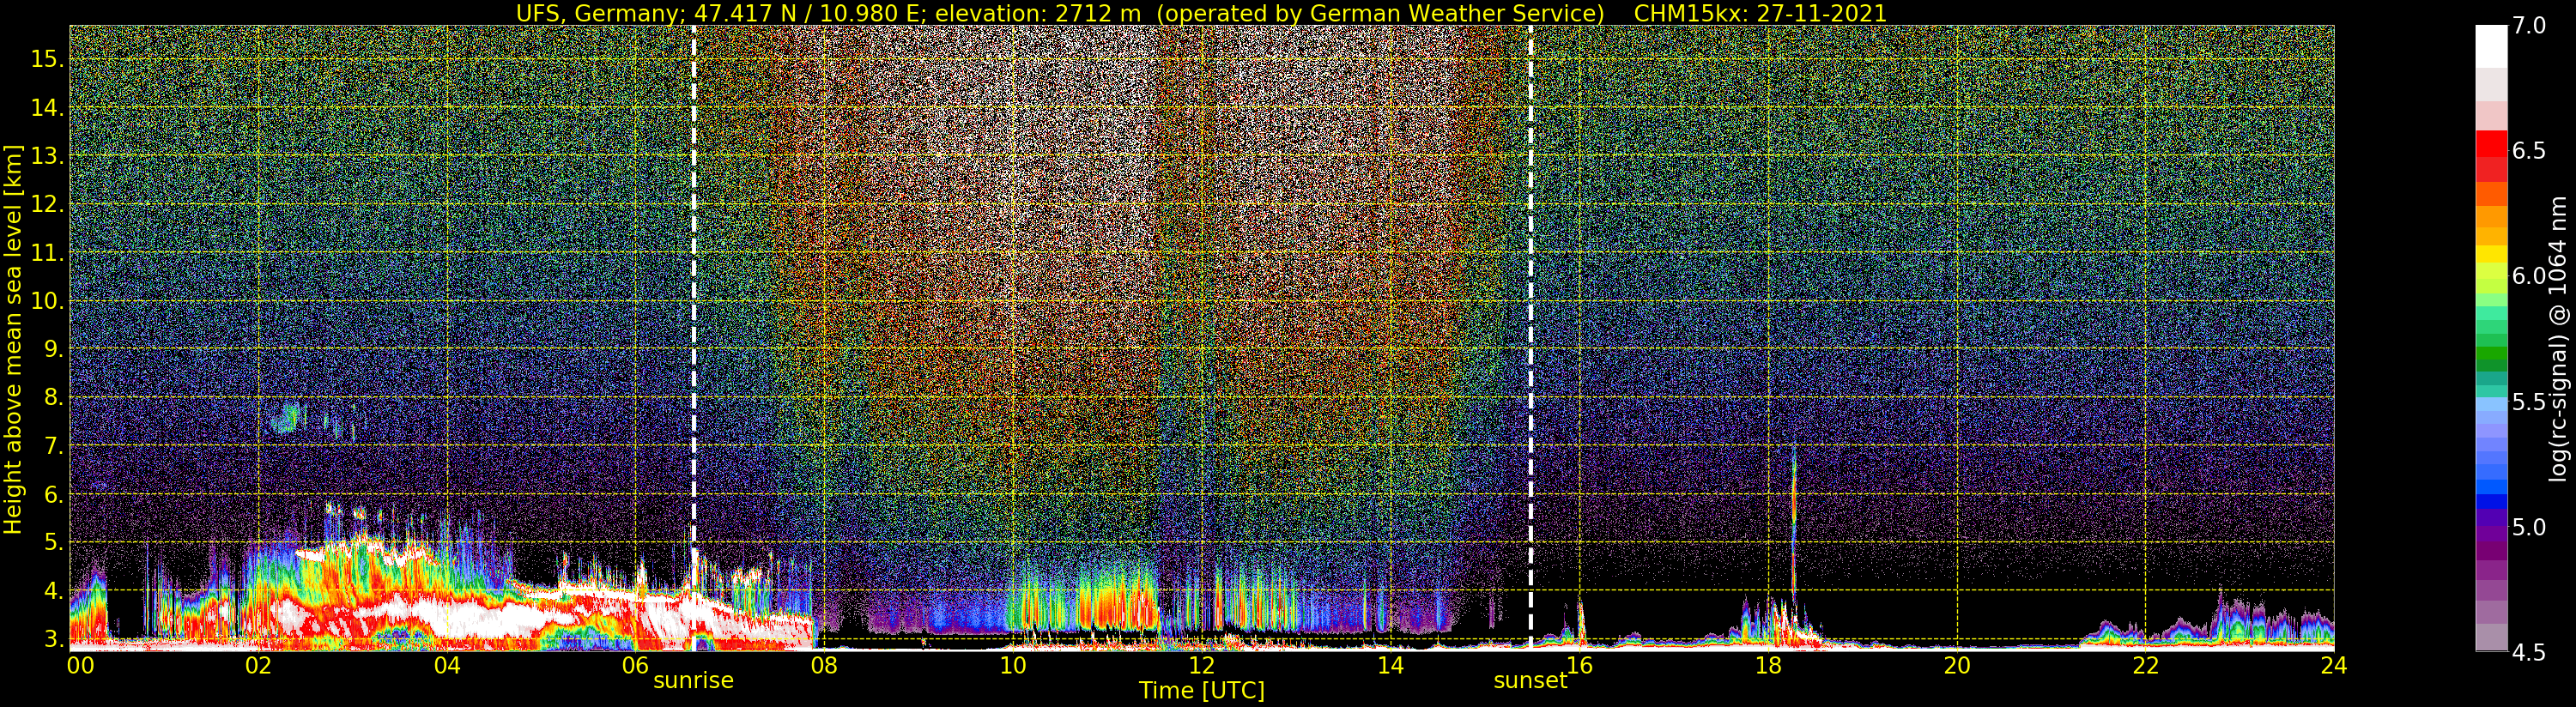2576x707 pixels.
Task: Click the white dashed sunrise line
Action: [x=694, y=300]
